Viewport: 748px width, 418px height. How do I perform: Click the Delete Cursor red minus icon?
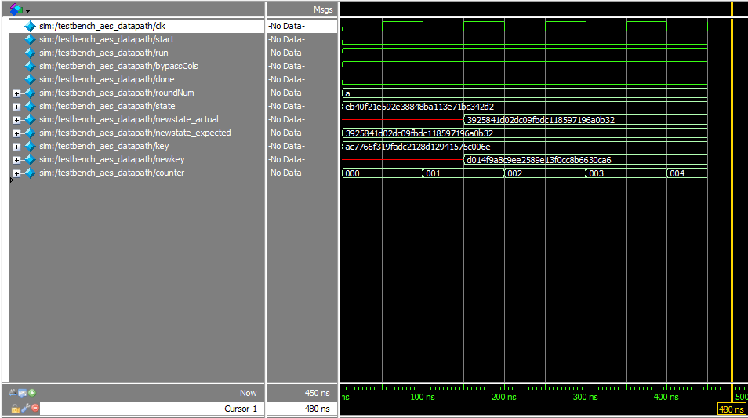tap(34, 409)
